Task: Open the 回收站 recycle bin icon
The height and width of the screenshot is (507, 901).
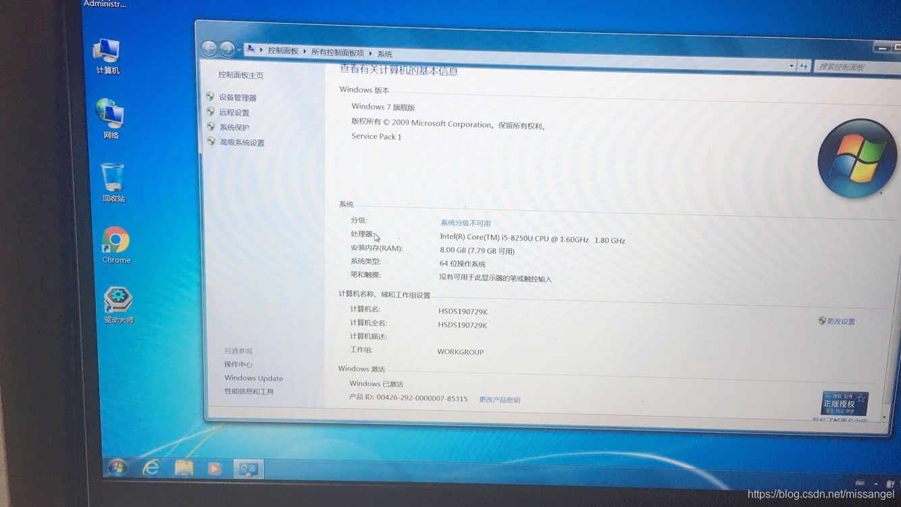Action: point(113,182)
